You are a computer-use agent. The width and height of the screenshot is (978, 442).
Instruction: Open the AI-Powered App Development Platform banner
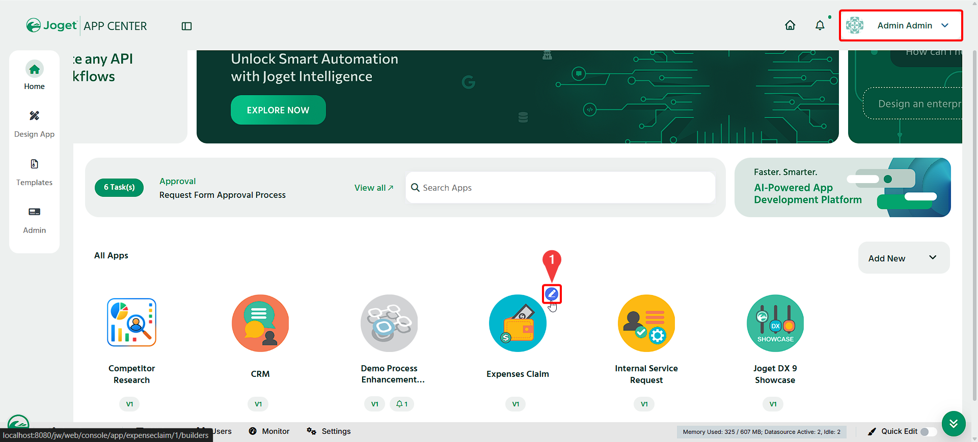click(x=843, y=187)
